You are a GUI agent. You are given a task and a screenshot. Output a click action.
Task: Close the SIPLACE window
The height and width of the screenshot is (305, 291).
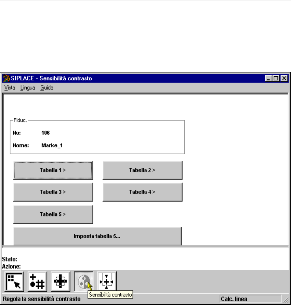click(284, 78)
